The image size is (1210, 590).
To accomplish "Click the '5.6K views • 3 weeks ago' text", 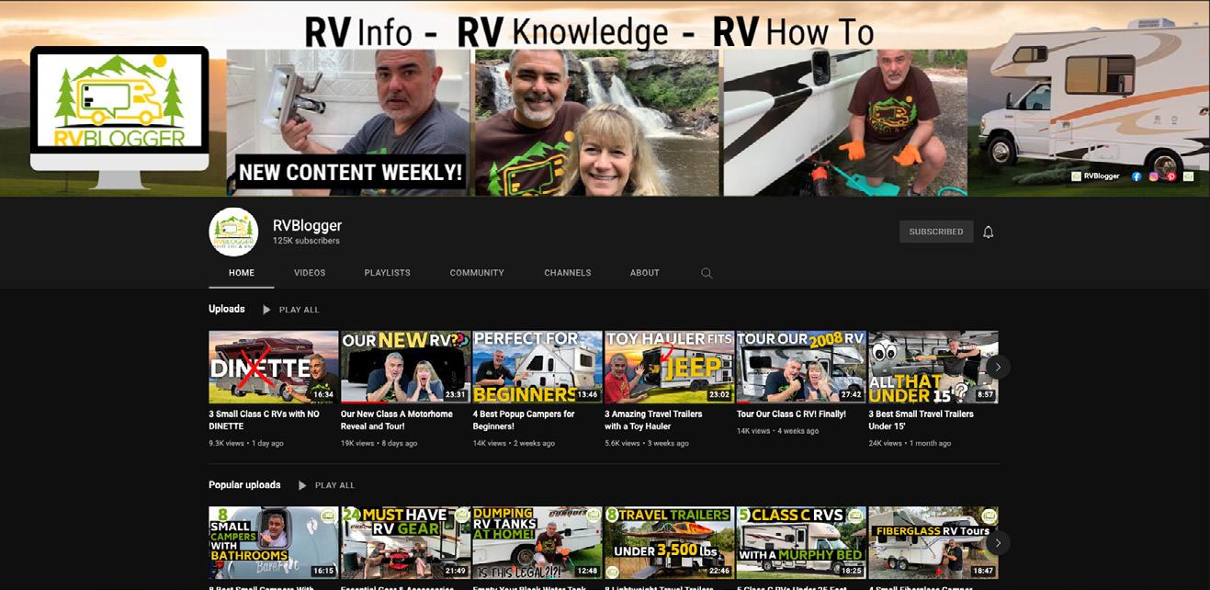I will [646, 443].
